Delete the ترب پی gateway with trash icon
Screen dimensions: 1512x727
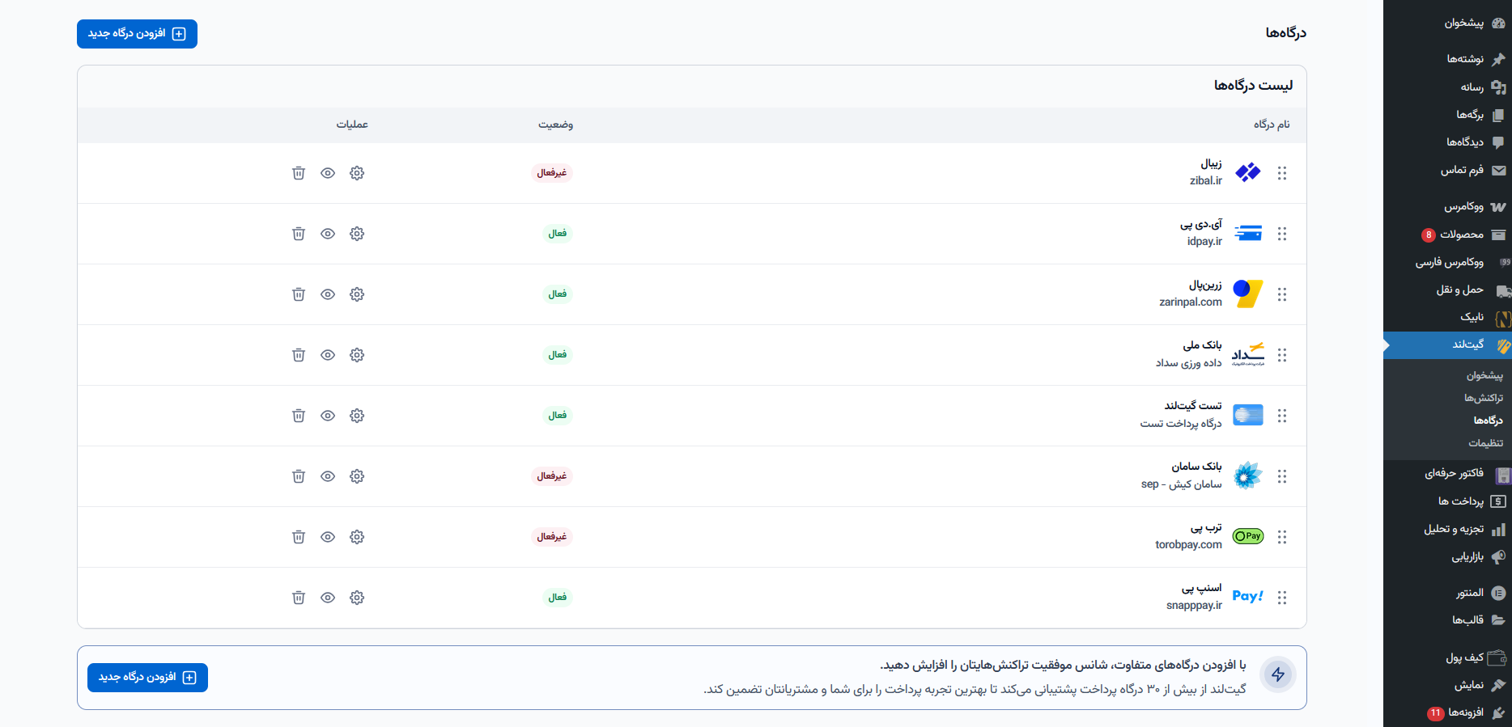point(299,537)
